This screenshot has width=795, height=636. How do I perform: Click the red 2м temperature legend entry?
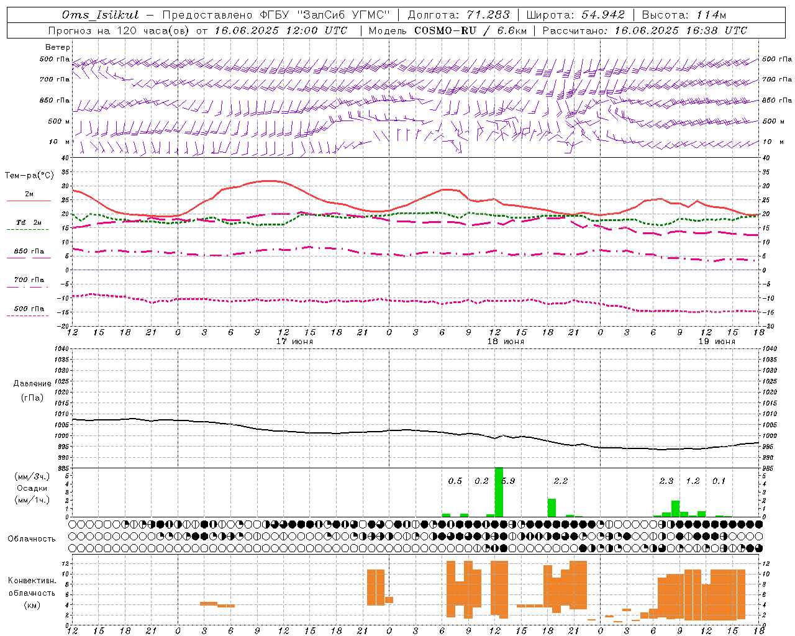click(29, 194)
